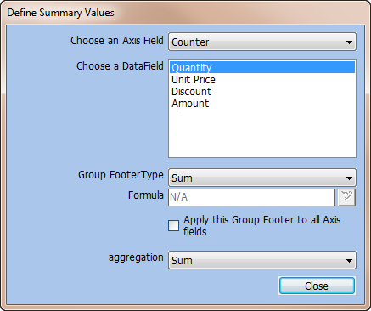
Task: Open the aggregation Sum combo box
Action: (x=262, y=260)
